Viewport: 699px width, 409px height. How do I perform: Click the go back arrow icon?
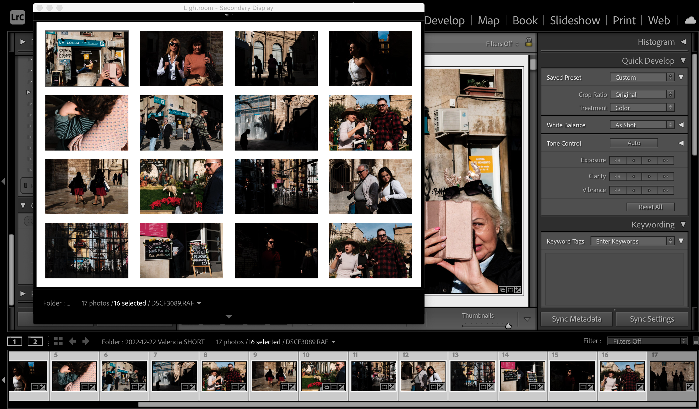click(73, 341)
